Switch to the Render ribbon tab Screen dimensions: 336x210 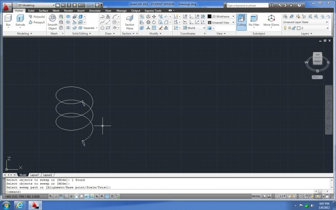(68, 10)
